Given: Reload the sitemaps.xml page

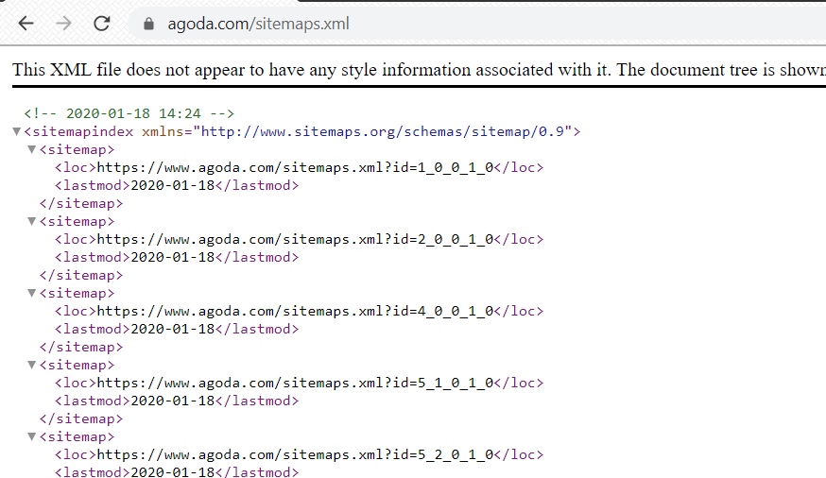Looking at the screenshot, I should (x=102, y=24).
